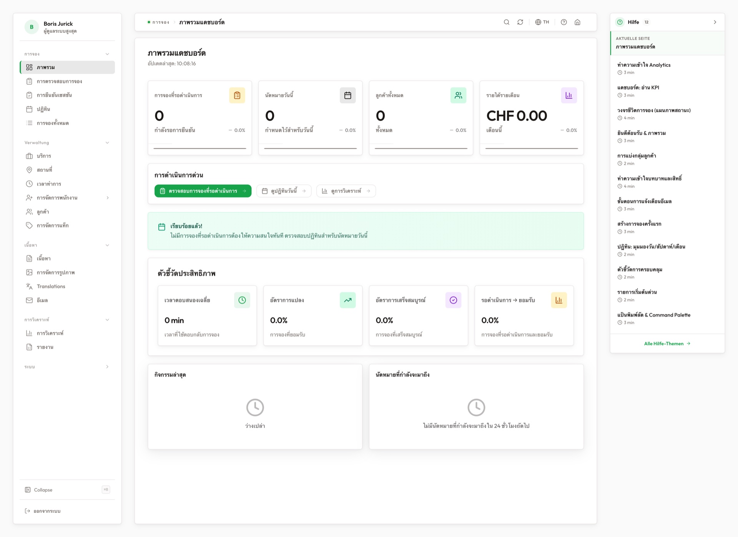
Task: Click the calendar icon on นัดหมายวันนี้ card
Action: (347, 95)
